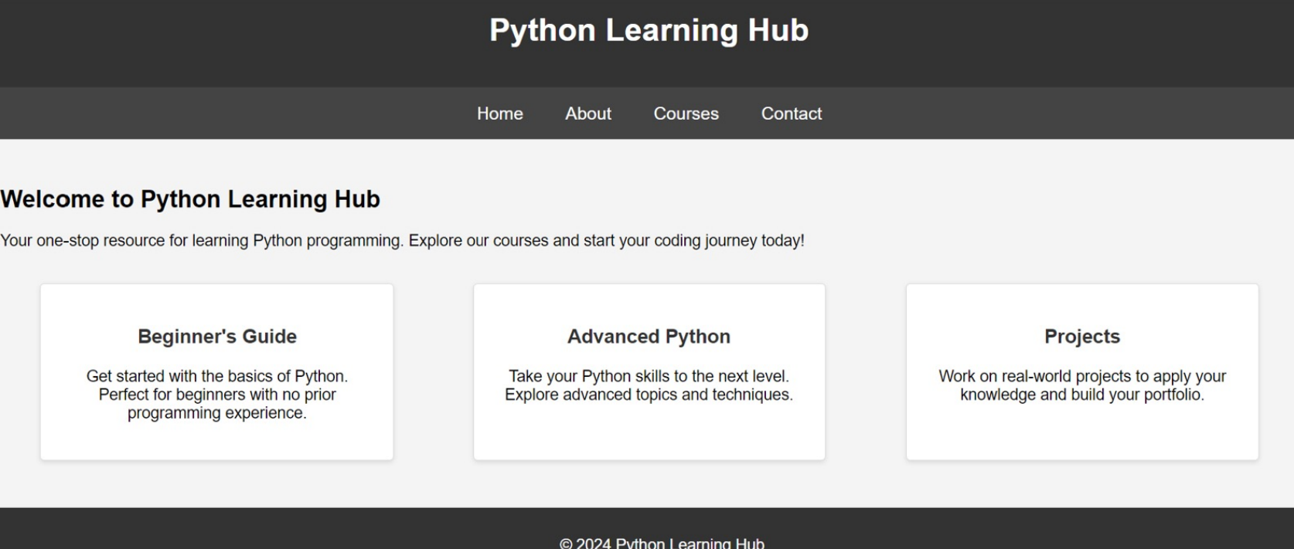Open the Projects card heading
The height and width of the screenshot is (549, 1294).
tap(1082, 337)
